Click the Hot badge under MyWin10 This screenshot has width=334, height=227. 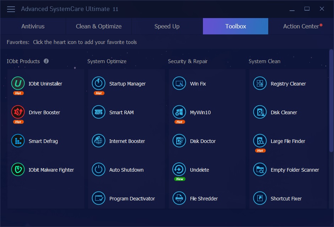point(179,122)
